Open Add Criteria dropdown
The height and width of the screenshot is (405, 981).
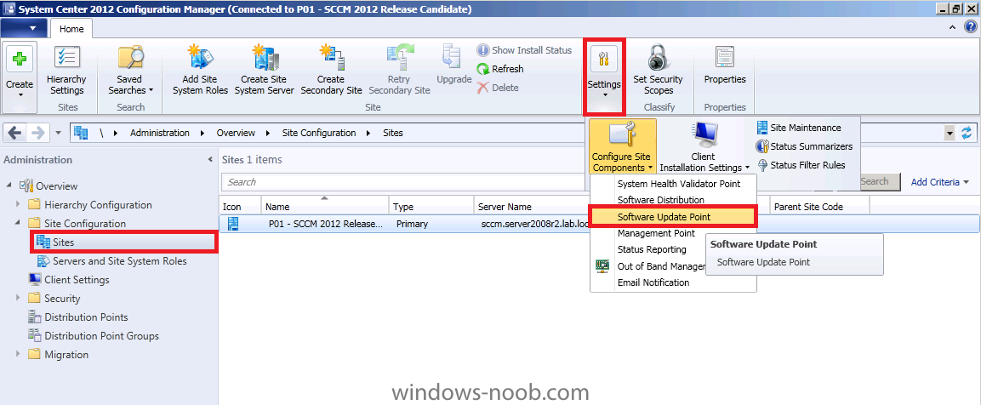[939, 181]
